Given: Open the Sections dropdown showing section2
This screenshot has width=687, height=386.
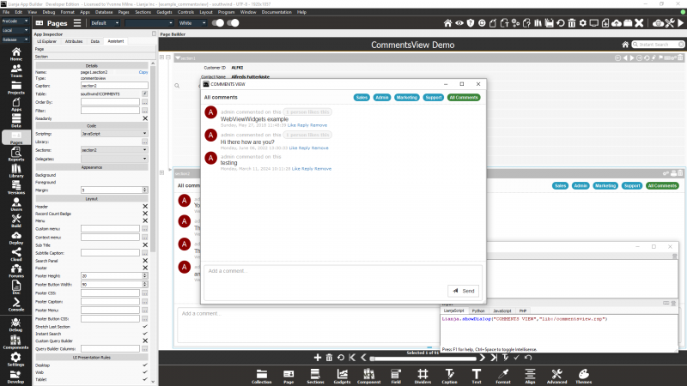Looking at the screenshot, I should pyautogui.click(x=114, y=150).
